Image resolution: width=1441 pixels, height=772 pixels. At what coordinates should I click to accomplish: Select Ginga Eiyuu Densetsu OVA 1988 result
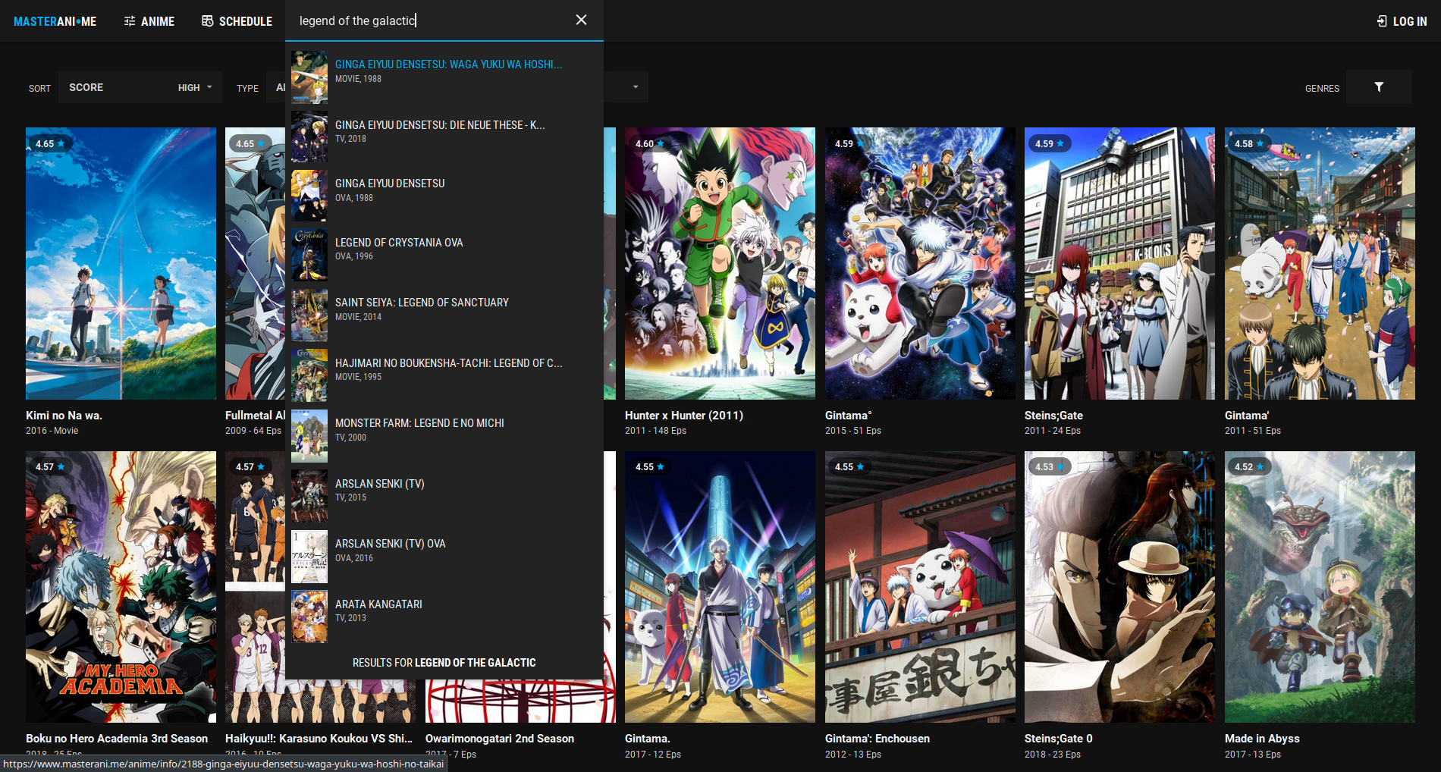click(444, 196)
